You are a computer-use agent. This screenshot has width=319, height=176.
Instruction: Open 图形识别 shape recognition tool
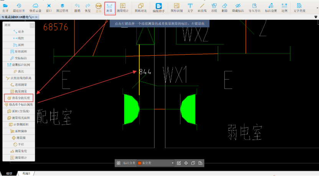(177, 7)
